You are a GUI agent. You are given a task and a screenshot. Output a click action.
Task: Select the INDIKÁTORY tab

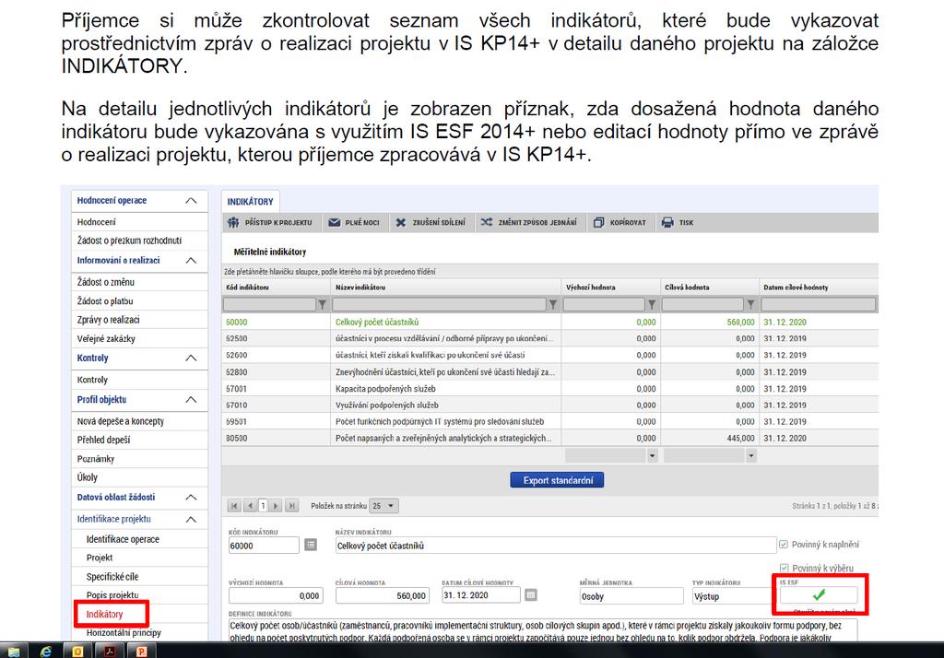(251, 202)
